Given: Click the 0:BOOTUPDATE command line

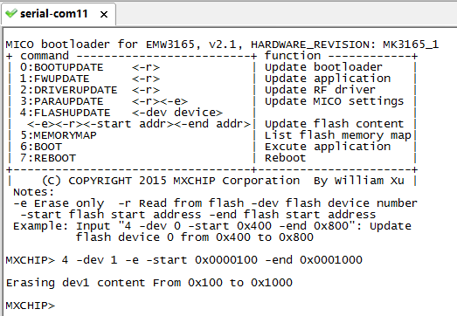Looking at the screenshot, I should [x=90, y=67].
